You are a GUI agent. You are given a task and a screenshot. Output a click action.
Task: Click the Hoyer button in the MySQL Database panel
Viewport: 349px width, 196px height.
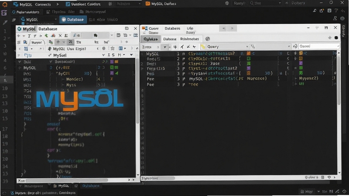click(37, 42)
